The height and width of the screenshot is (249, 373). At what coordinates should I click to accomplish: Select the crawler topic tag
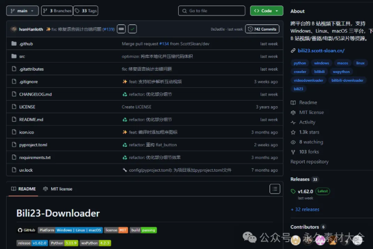pyautogui.click(x=300, y=72)
